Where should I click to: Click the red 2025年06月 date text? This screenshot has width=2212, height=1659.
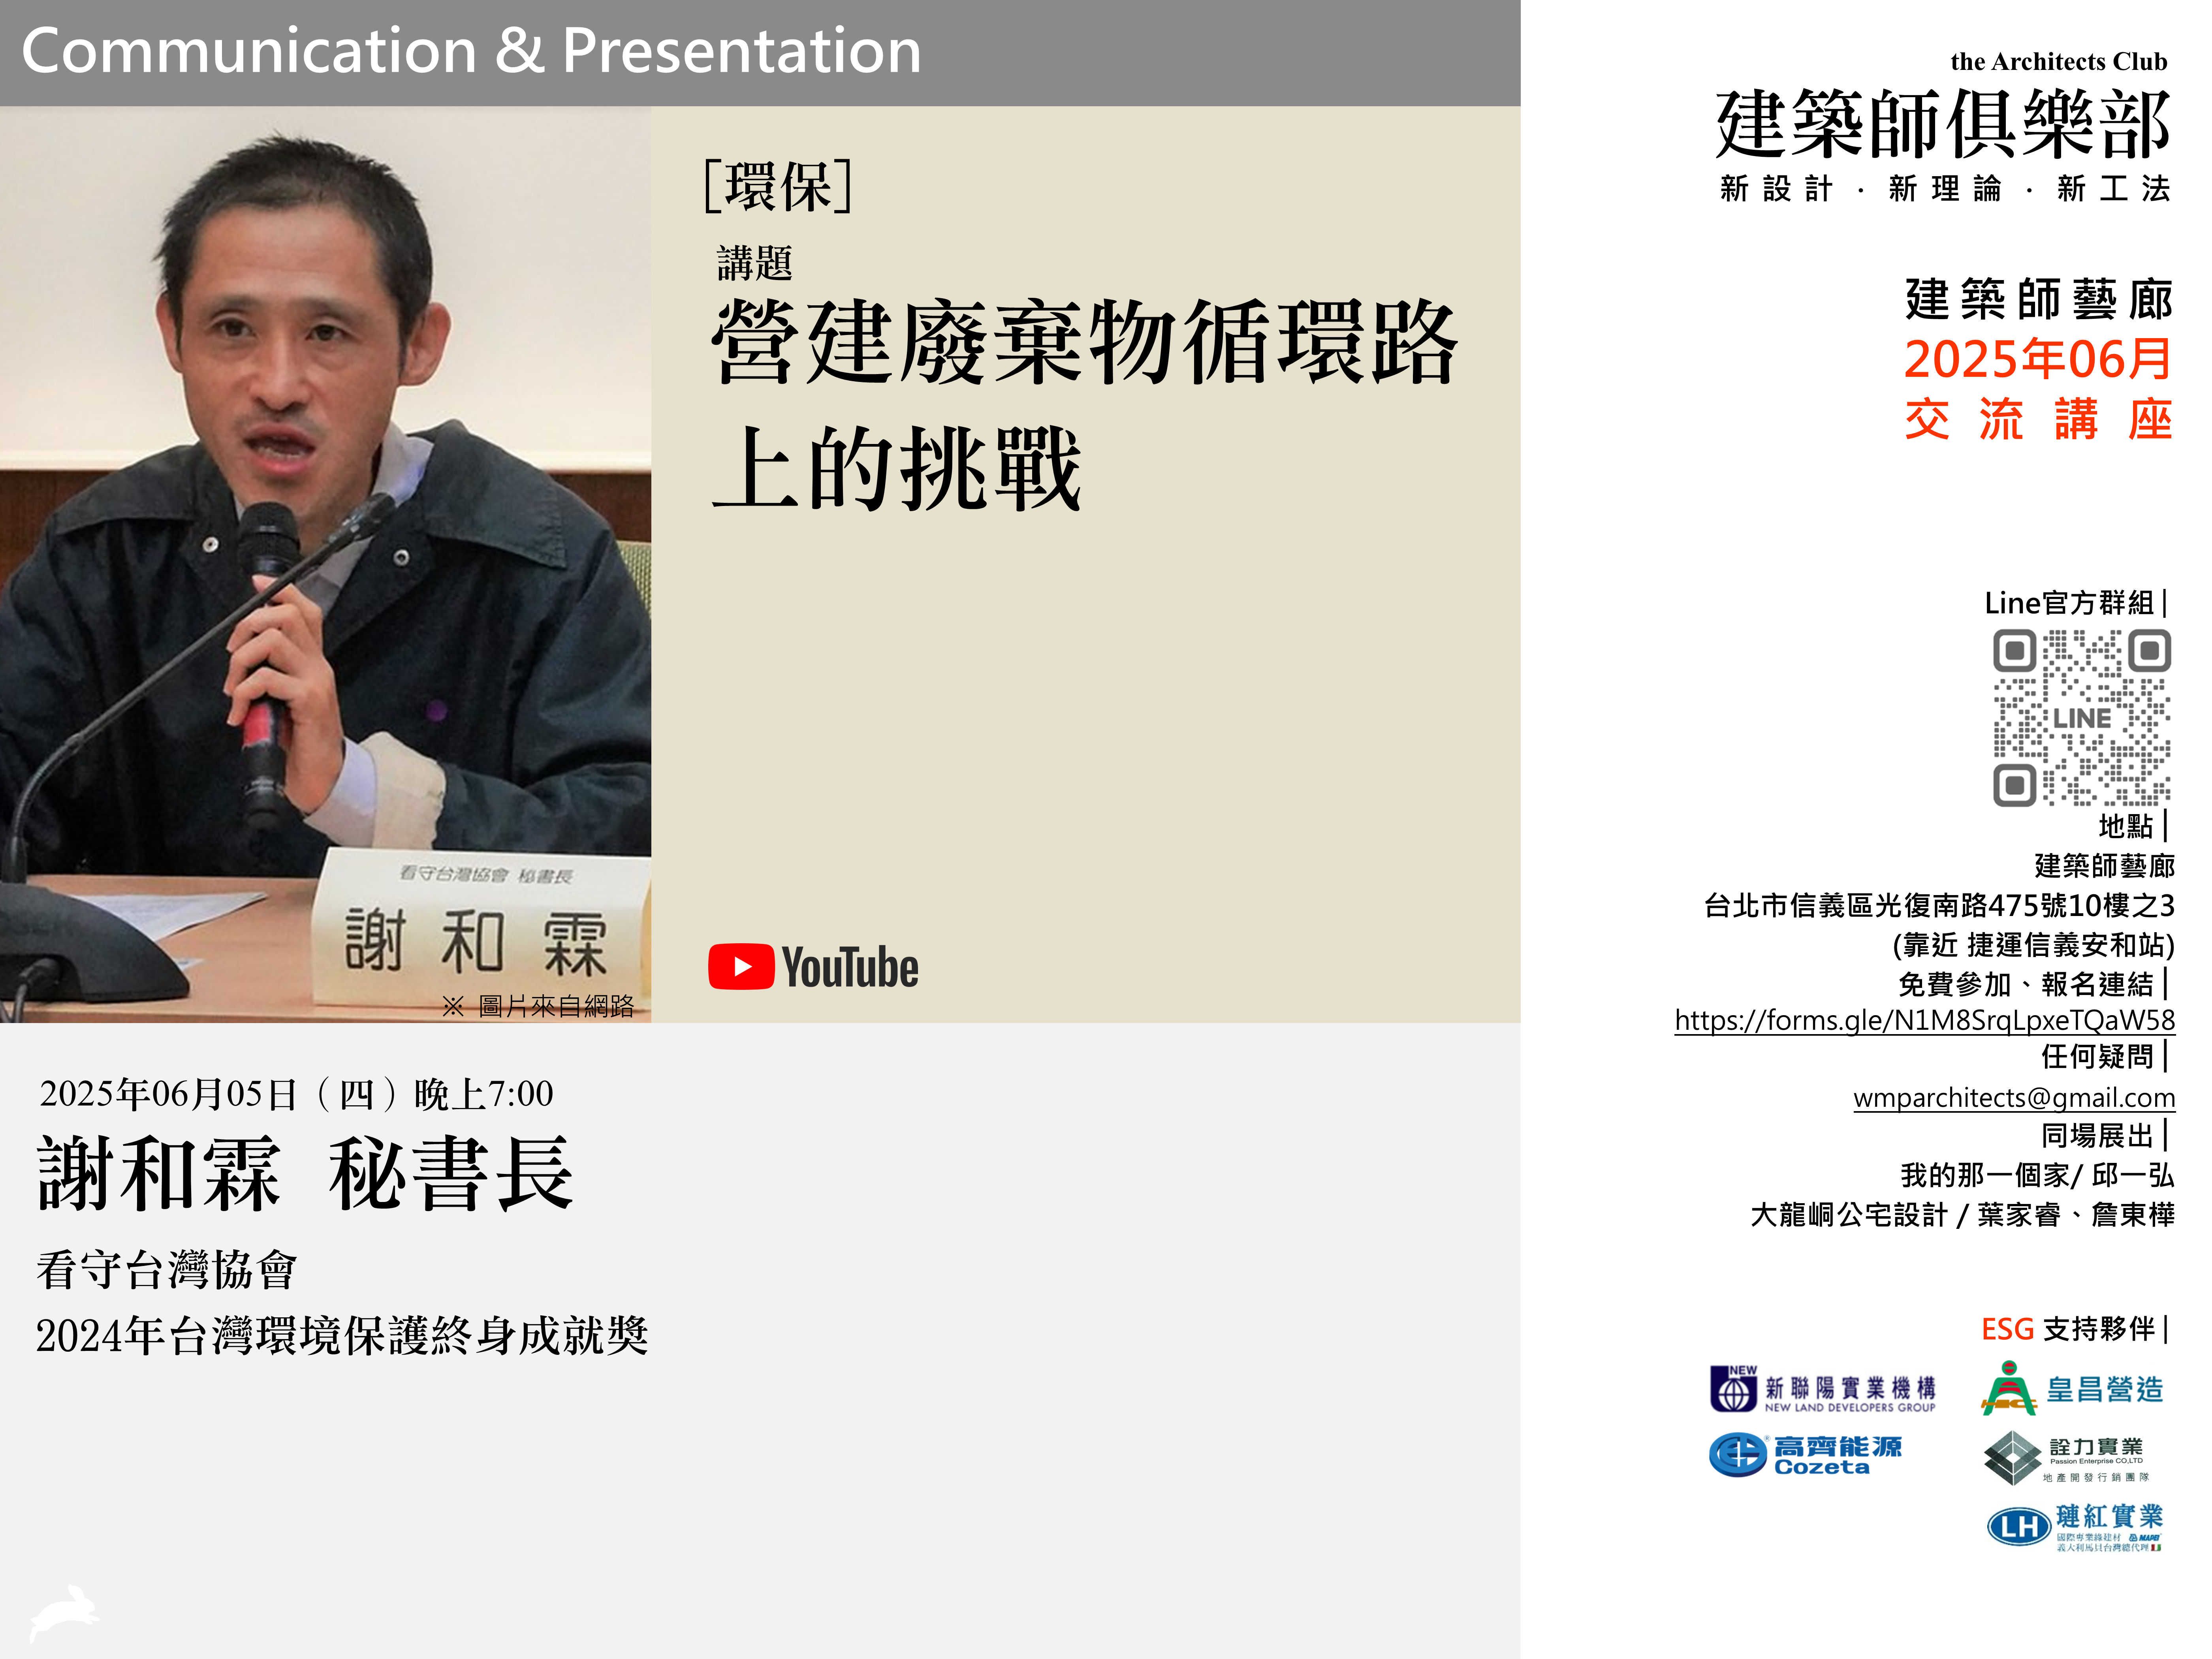point(2037,359)
